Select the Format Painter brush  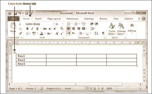20,33
